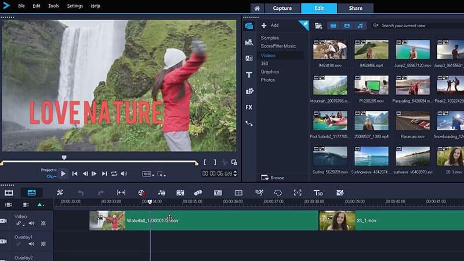
Task: Toggle showing audio files in library
Action: (x=361, y=26)
